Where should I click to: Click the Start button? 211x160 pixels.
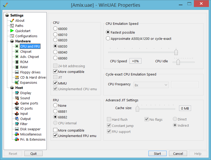point(158,154)
